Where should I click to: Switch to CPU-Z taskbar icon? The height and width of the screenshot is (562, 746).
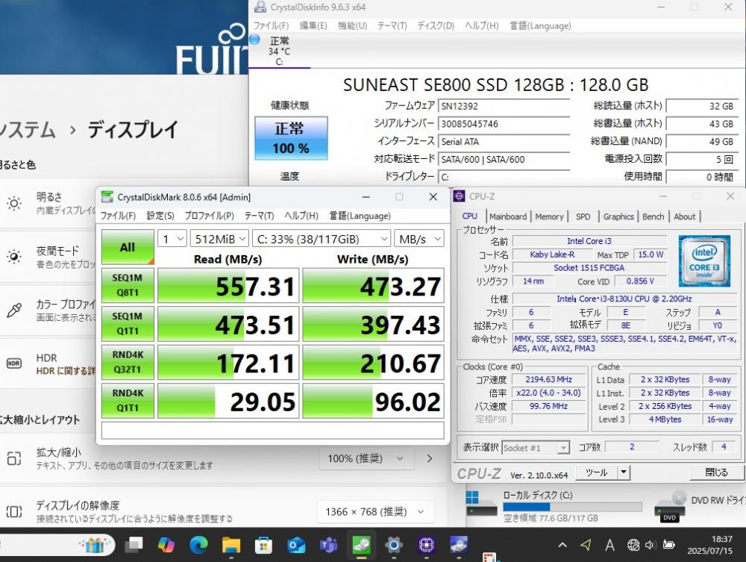point(426,546)
